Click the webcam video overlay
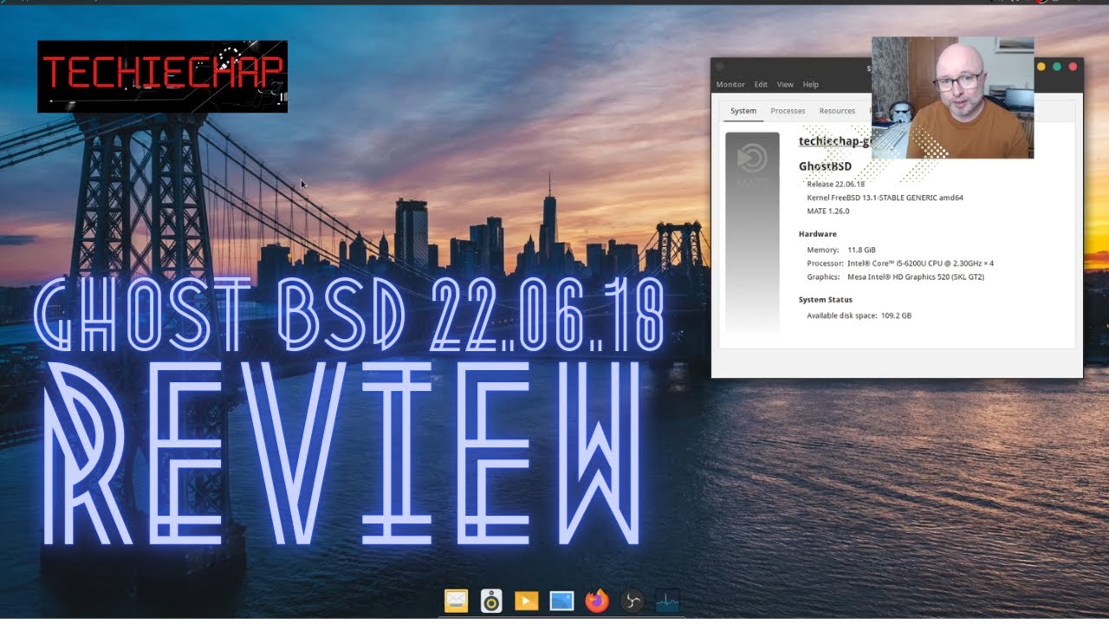 [x=952, y=97]
